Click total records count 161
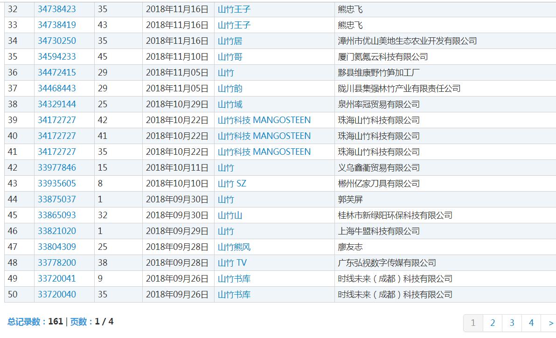This screenshot has width=556, height=338. click(x=56, y=321)
